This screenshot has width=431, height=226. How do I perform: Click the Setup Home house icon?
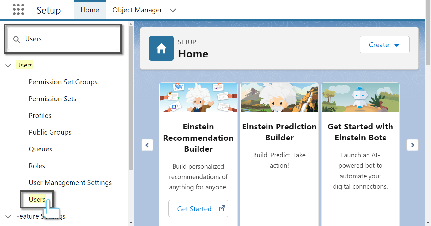(161, 48)
